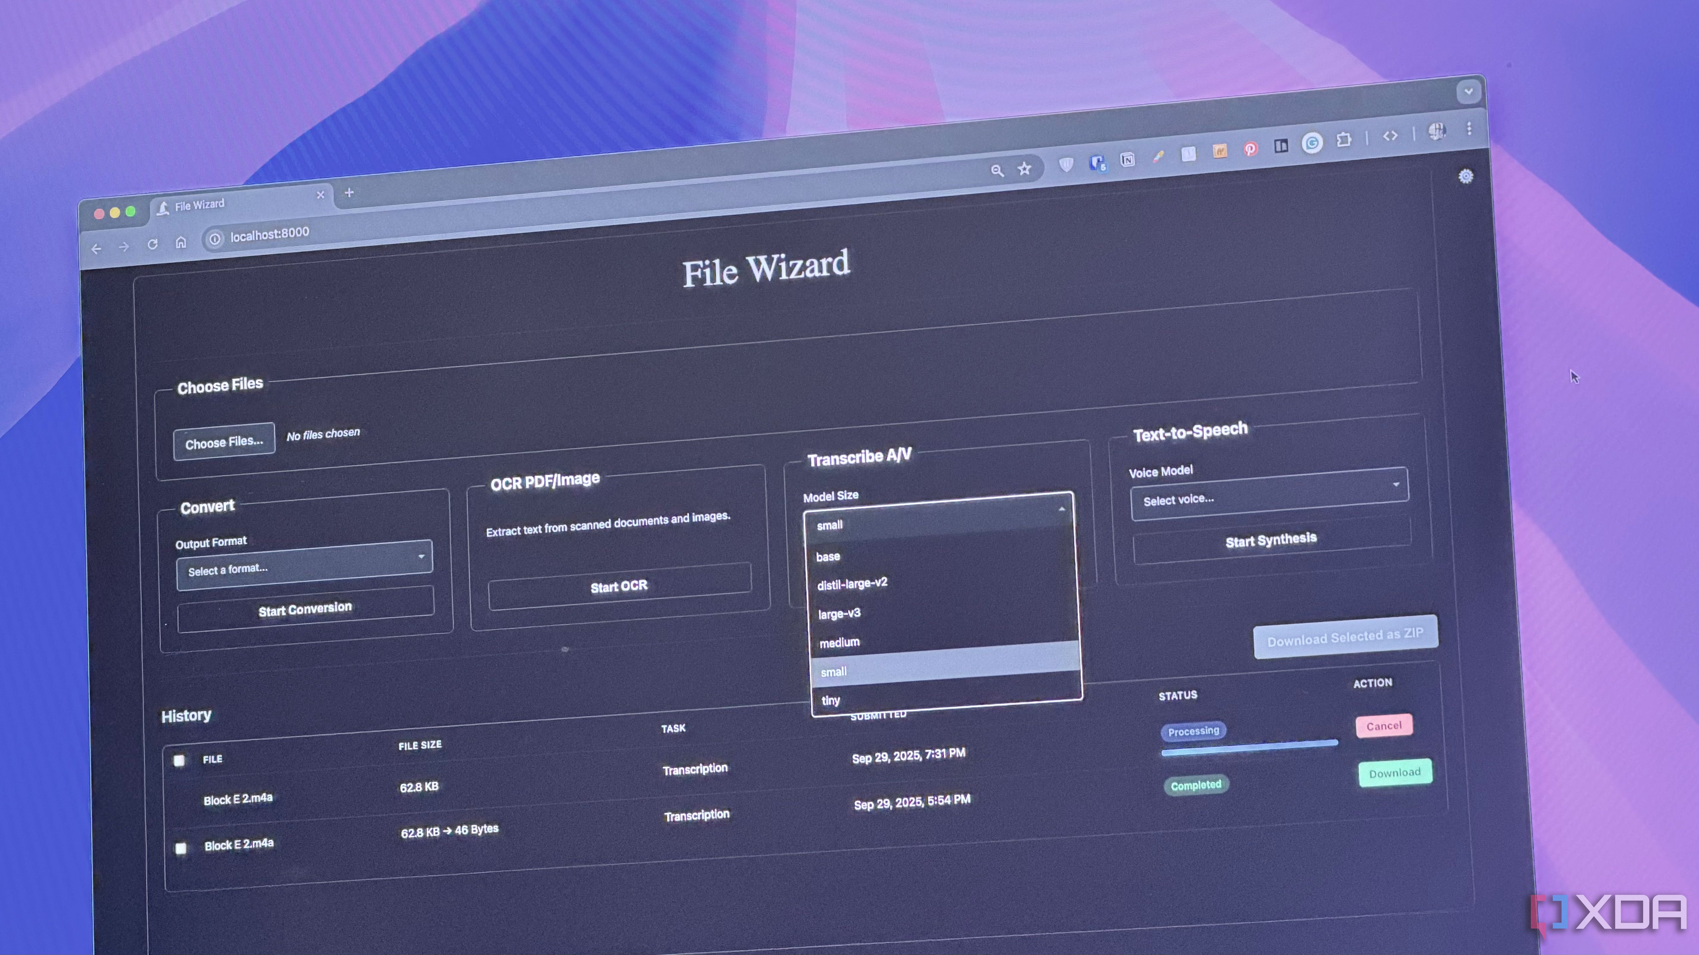Bookmark the page with the star icon

[1024, 169]
